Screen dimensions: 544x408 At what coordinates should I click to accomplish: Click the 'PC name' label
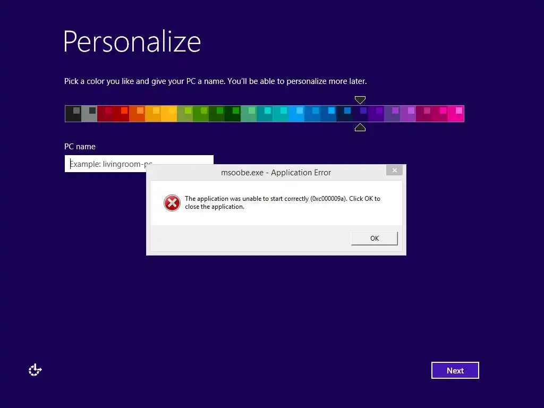click(80, 147)
